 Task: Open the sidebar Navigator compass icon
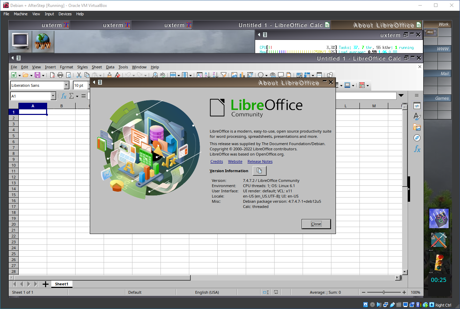(417, 138)
